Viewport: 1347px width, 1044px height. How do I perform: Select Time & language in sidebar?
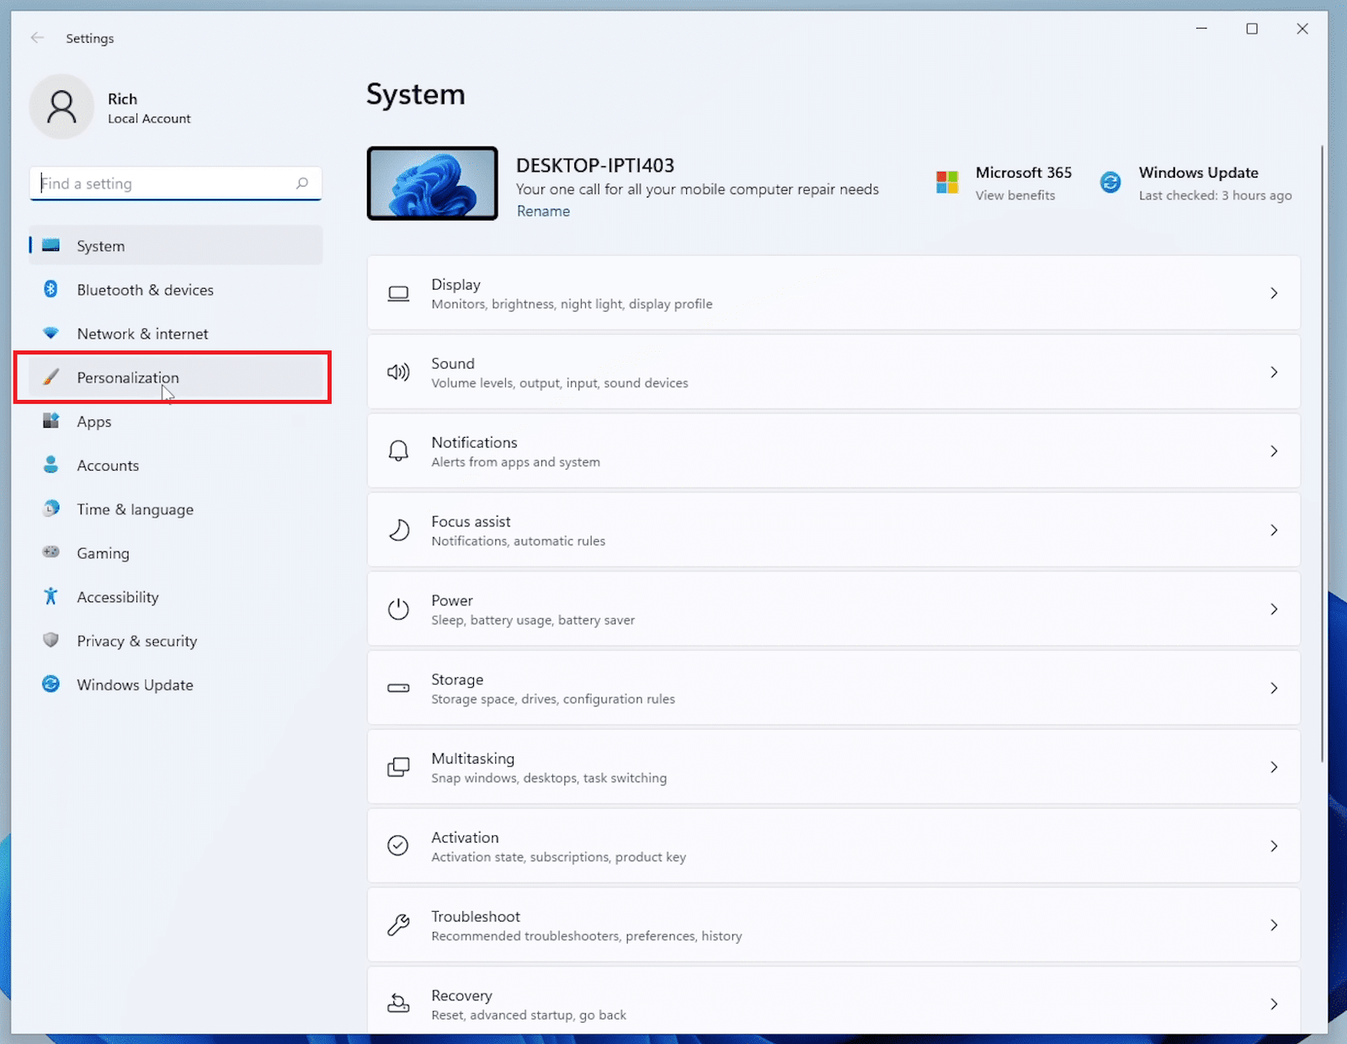pos(135,509)
